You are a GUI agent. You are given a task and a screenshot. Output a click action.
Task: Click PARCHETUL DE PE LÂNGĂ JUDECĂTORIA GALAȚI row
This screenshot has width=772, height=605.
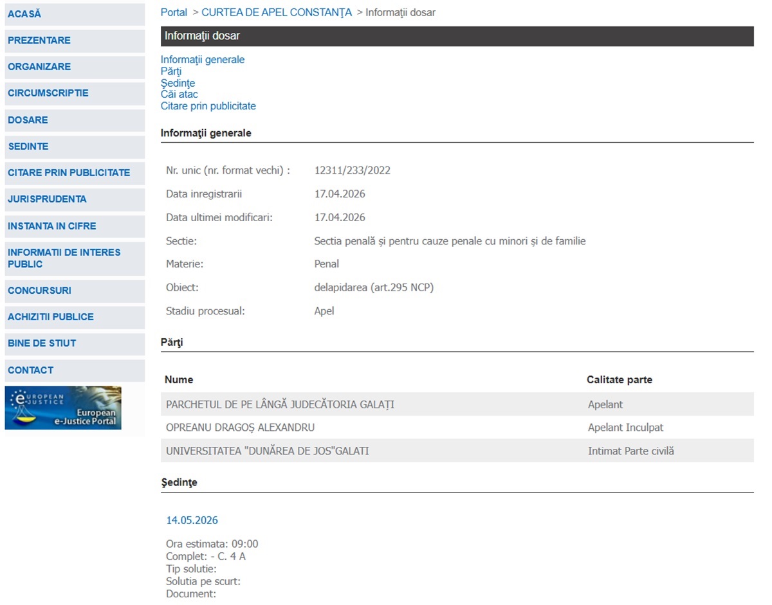click(x=457, y=404)
